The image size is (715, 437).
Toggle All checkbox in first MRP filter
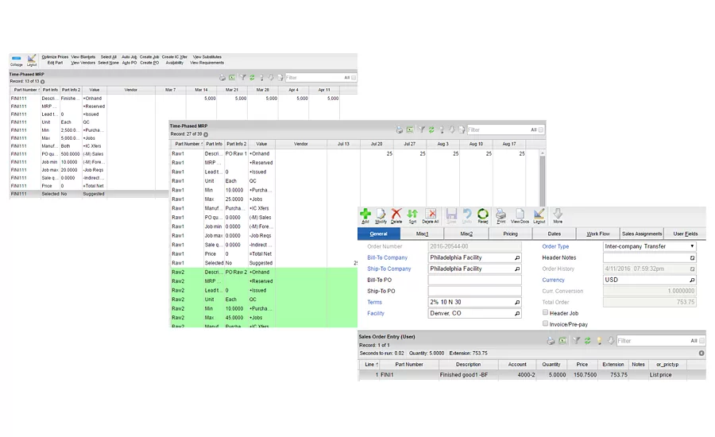[x=354, y=78]
